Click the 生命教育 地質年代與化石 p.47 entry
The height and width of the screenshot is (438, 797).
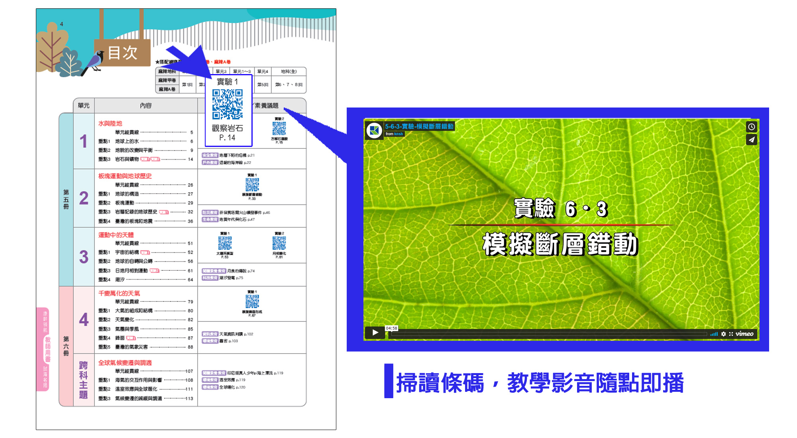228,219
